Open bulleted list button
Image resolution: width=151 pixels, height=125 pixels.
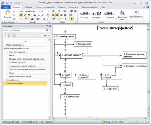coord(53,11)
